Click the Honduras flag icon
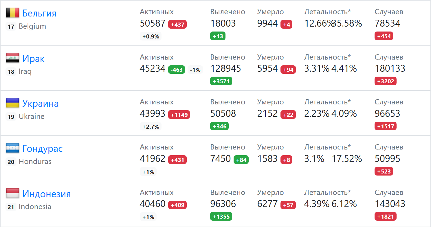This screenshot has width=431, height=227. point(12,148)
